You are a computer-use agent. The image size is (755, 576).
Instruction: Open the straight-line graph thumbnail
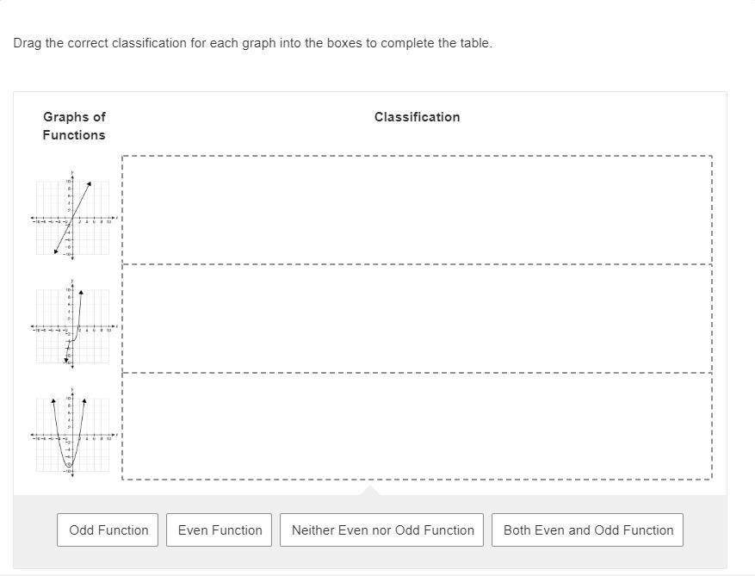click(73, 218)
